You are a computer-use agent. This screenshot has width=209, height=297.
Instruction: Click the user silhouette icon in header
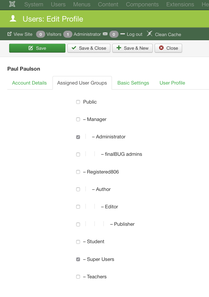point(13,19)
